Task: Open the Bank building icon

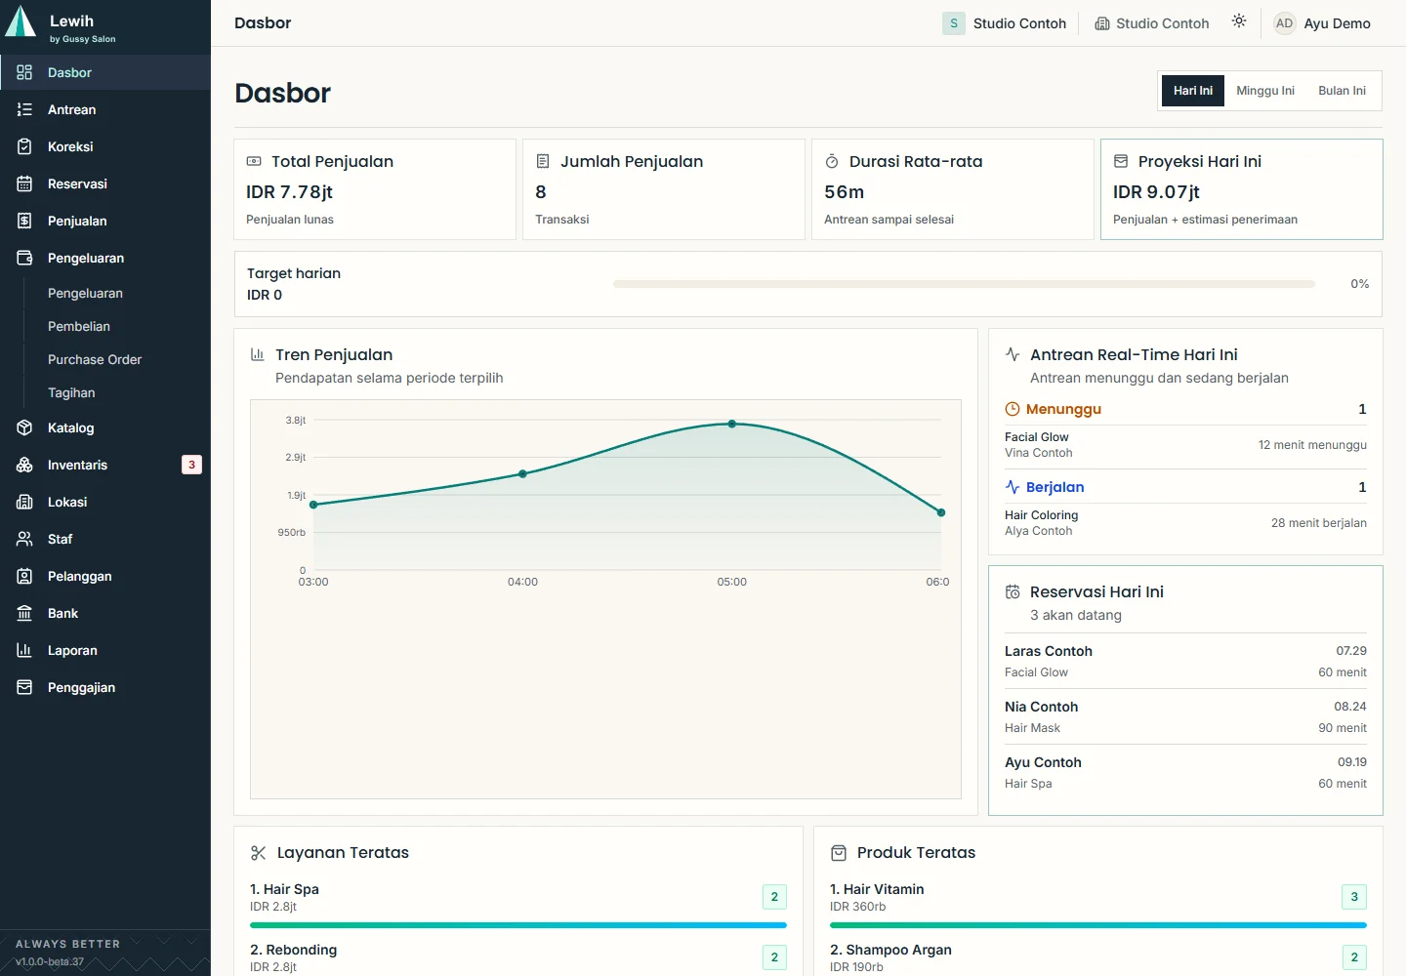Action: (x=24, y=613)
